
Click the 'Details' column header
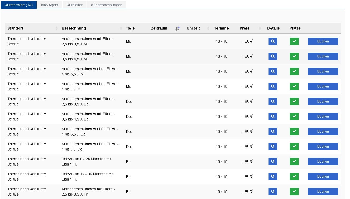[x=273, y=28]
